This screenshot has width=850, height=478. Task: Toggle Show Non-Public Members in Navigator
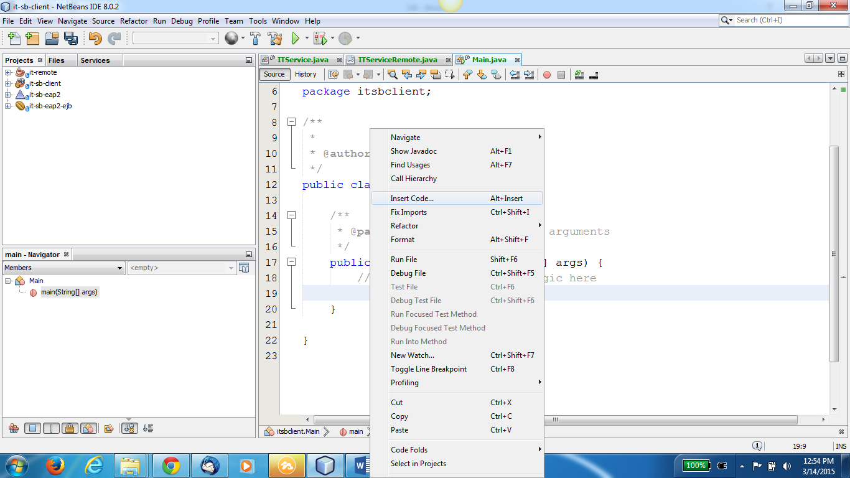70,428
